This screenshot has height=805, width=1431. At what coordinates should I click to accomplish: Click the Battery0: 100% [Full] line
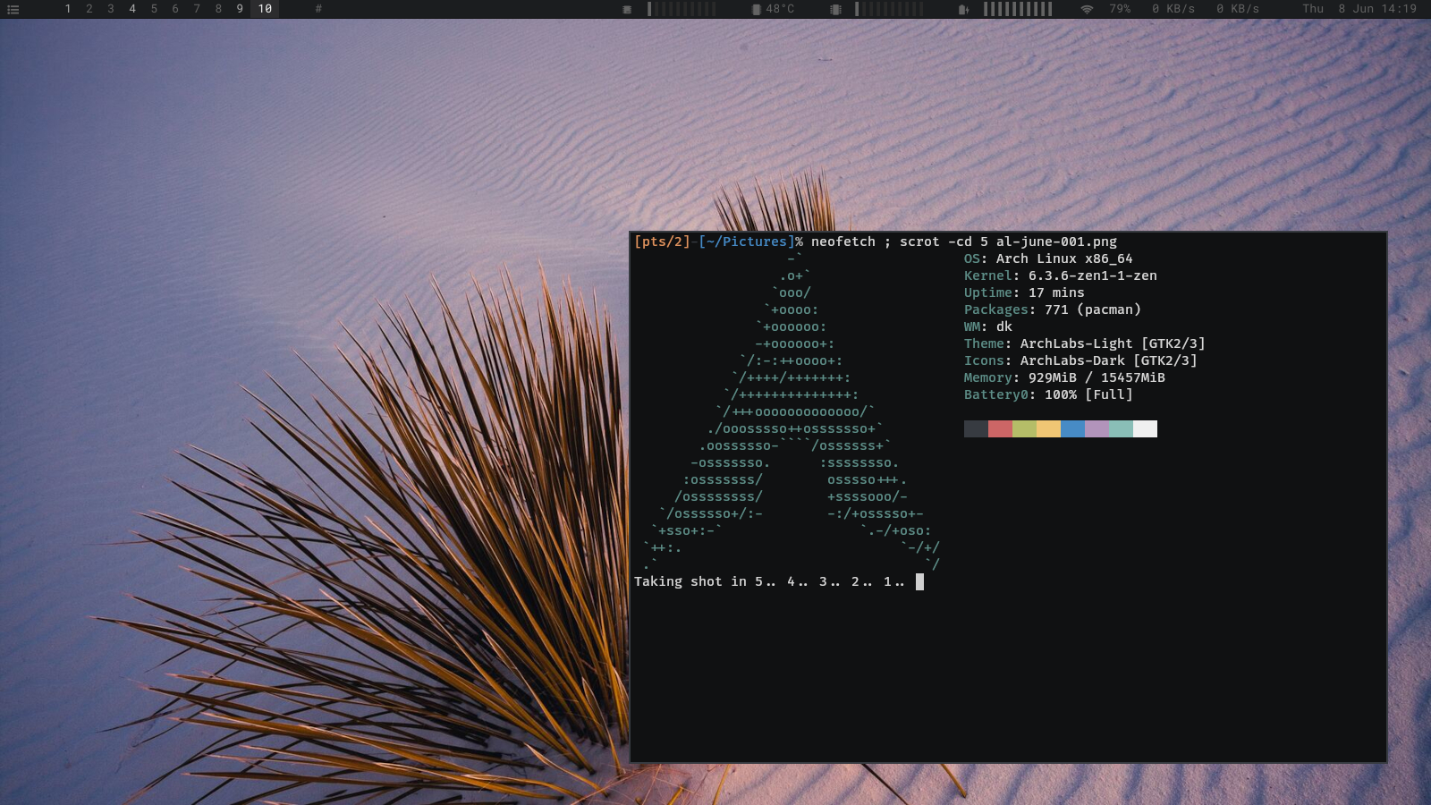(1048, 394)
